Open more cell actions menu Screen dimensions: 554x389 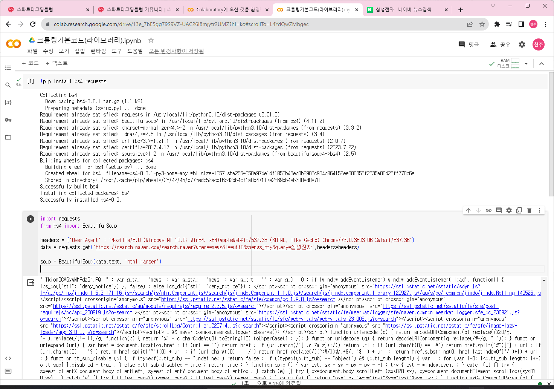coord(539,210)
